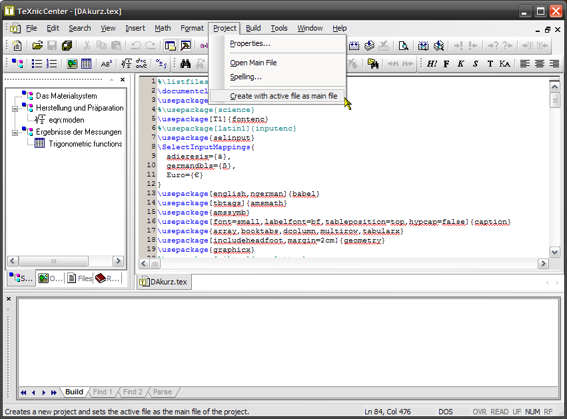The image size is (567, 419).
Task: Open the Build menu
Action: click(253, 28)
